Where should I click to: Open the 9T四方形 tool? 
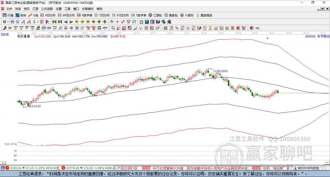pyautogui.click(x=121, y=15)
